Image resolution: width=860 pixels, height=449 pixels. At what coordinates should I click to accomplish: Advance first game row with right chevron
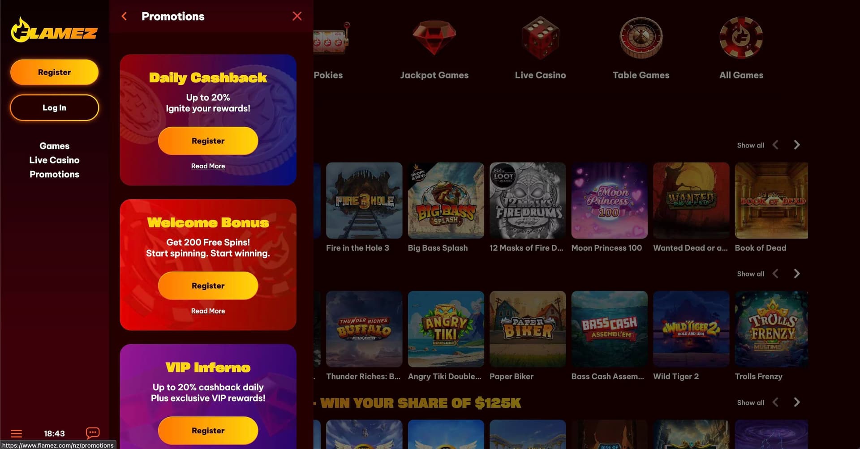(x=796, y=145)
